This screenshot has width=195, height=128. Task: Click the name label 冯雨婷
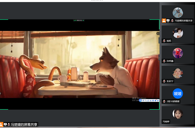coord(166,122)
